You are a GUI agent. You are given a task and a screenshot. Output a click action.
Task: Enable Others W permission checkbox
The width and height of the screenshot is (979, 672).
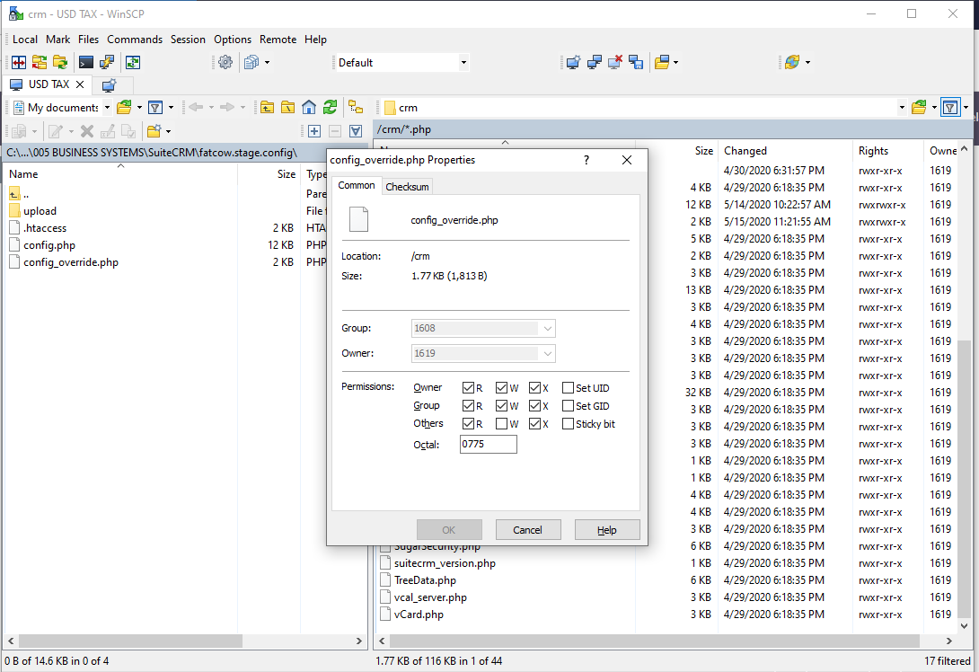(x=501, y=424)
